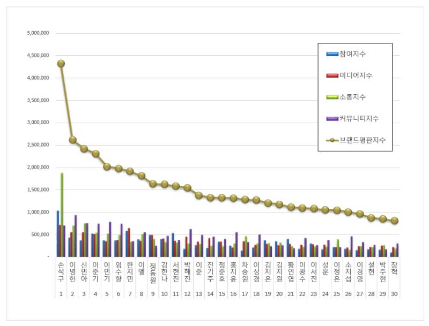Click the 5,000,000 y-axis label

(x=38, y=33)
